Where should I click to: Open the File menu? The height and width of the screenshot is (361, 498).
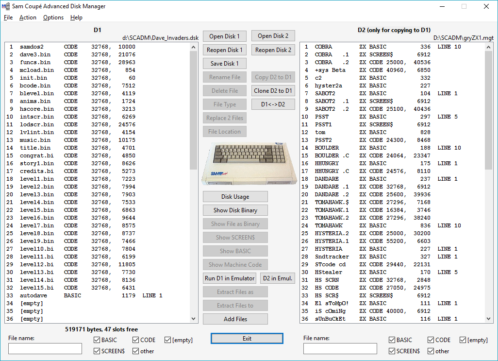(x=8, y=17)
